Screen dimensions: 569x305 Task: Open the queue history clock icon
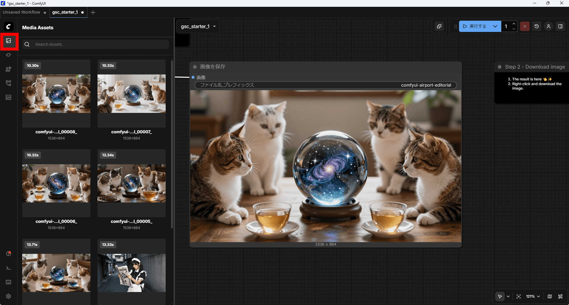coord(537,26)
